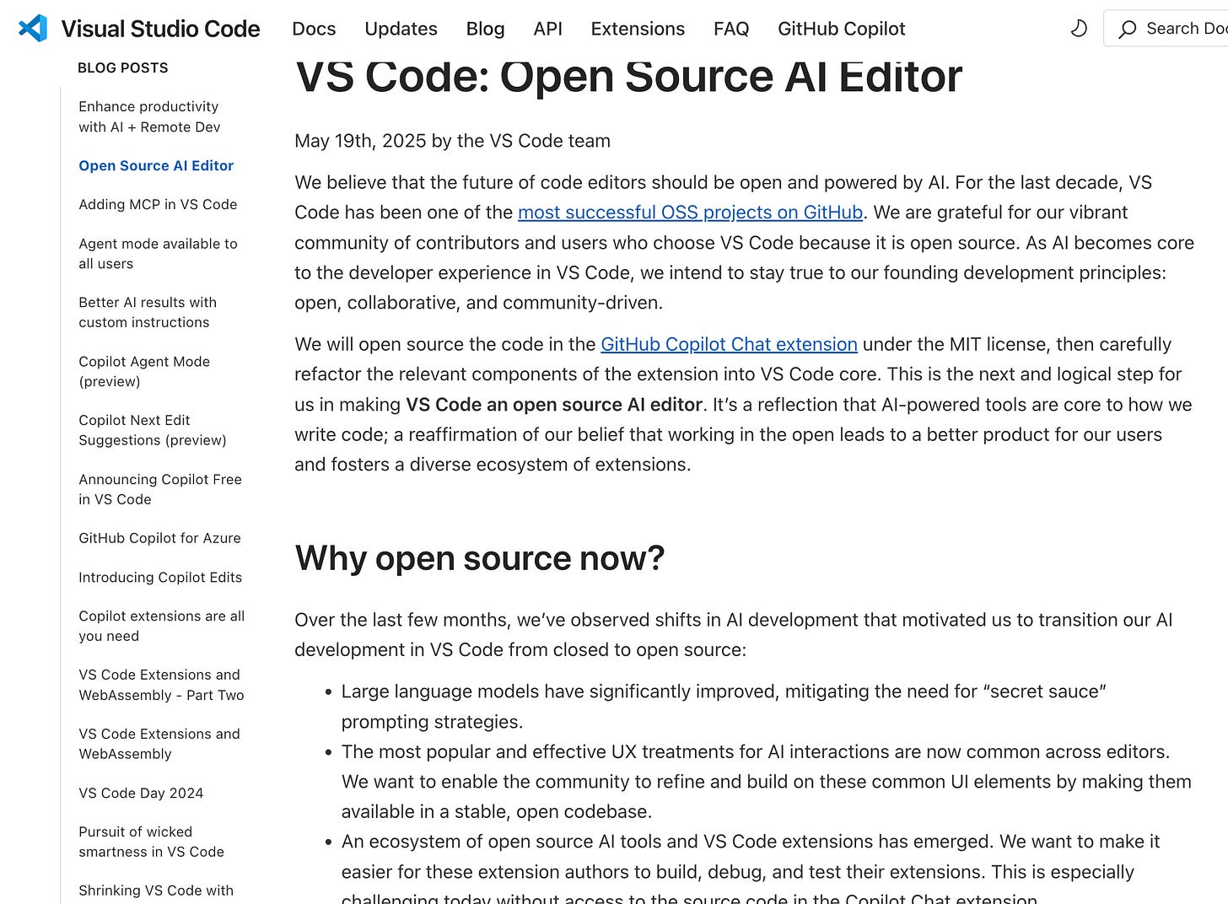
Task: Open the API nav item
Action: 547,29
